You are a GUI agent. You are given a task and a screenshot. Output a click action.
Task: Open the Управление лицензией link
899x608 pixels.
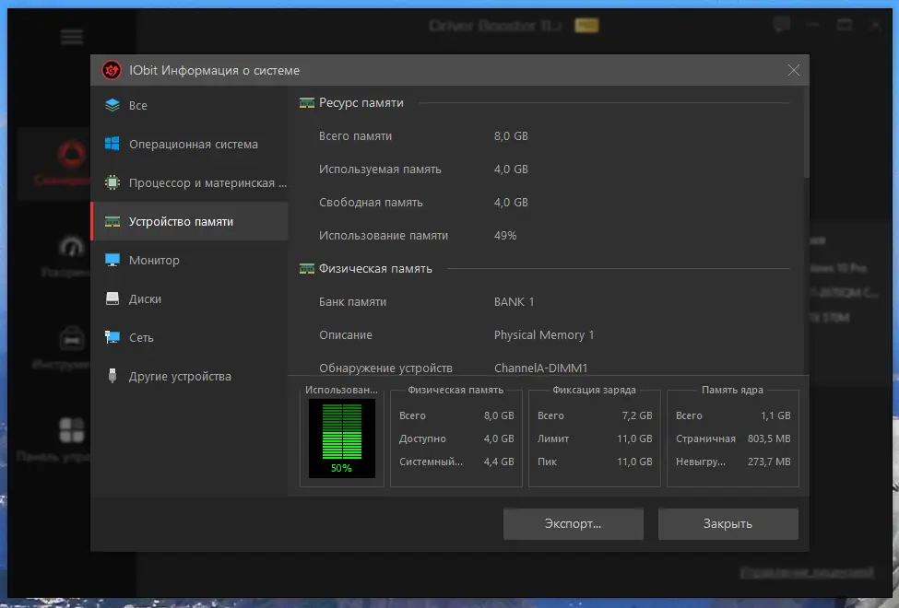(807, 571)
